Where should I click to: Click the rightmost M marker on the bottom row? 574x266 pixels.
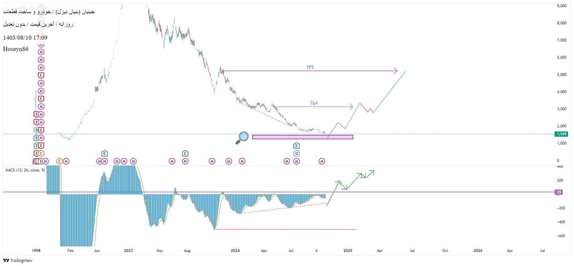coord(322,161)
